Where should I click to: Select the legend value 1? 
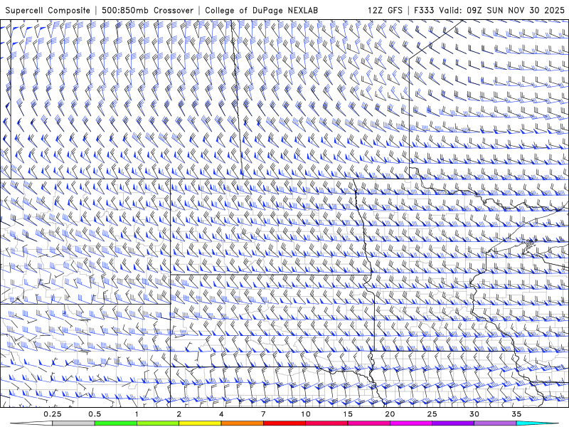click(137, 414)
